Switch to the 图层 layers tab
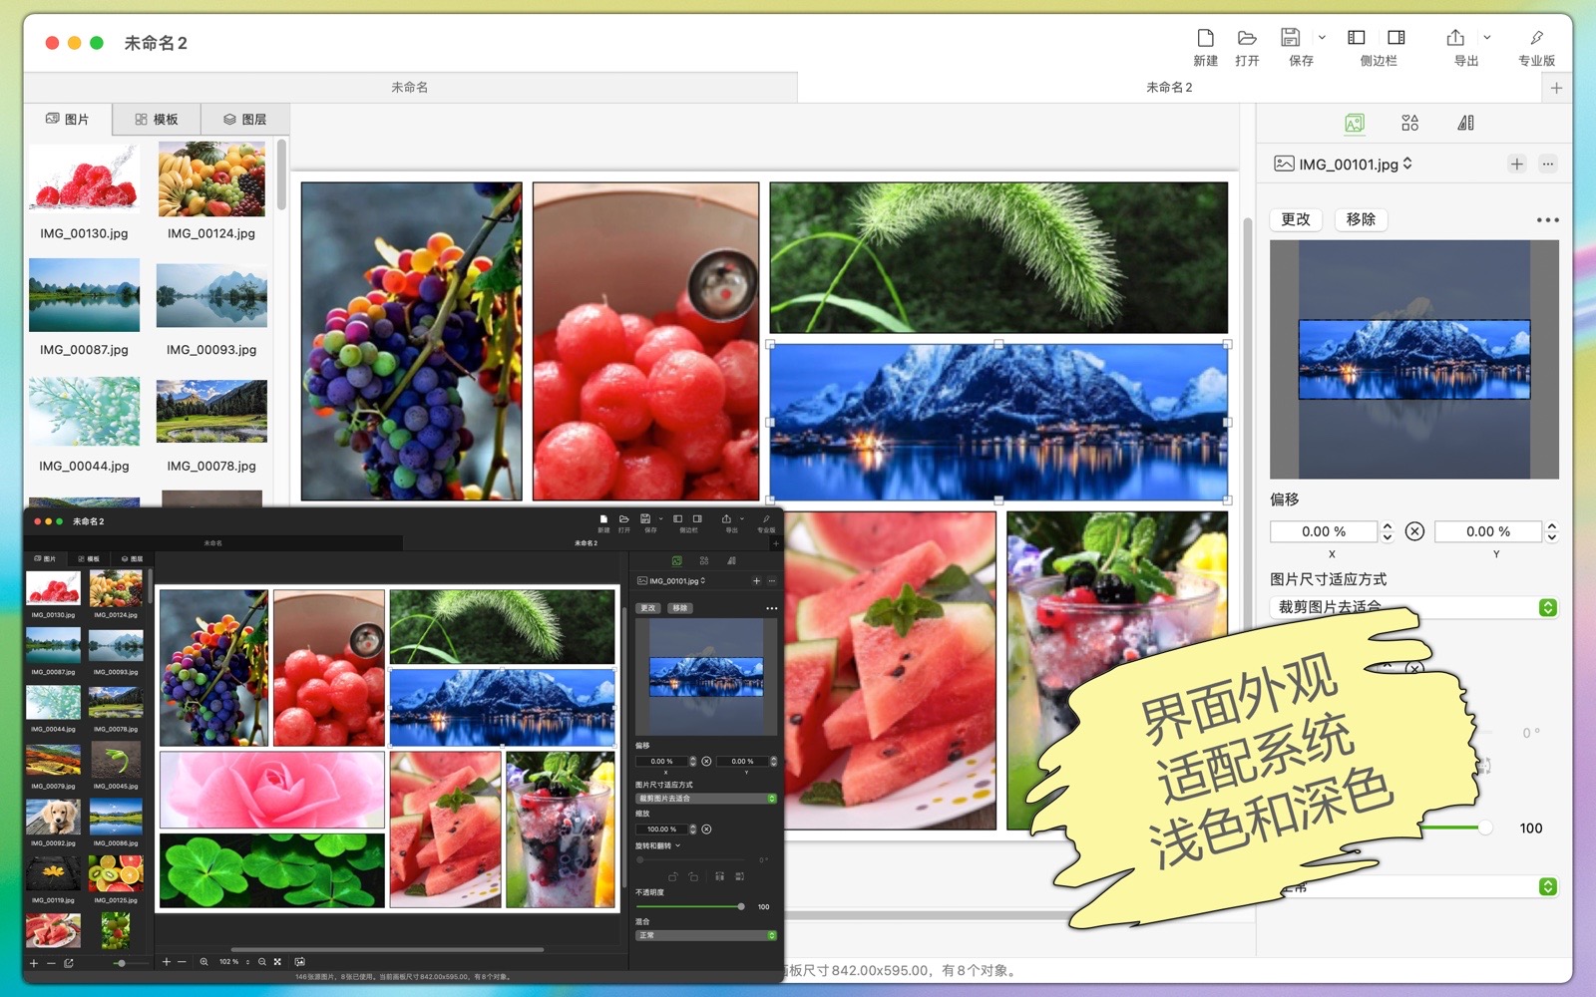Image resolution: width=1596 pixels, height=997 pixels. coord(244,119)
